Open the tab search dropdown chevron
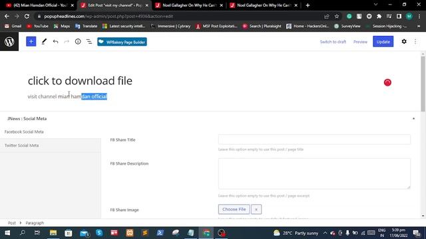The width and height of the screenshot is (426, 239). pos(375,5)
